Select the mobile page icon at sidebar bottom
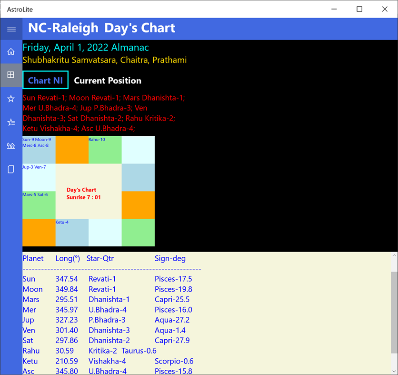This screenshot has width=398, height=375. coord(11,169)
